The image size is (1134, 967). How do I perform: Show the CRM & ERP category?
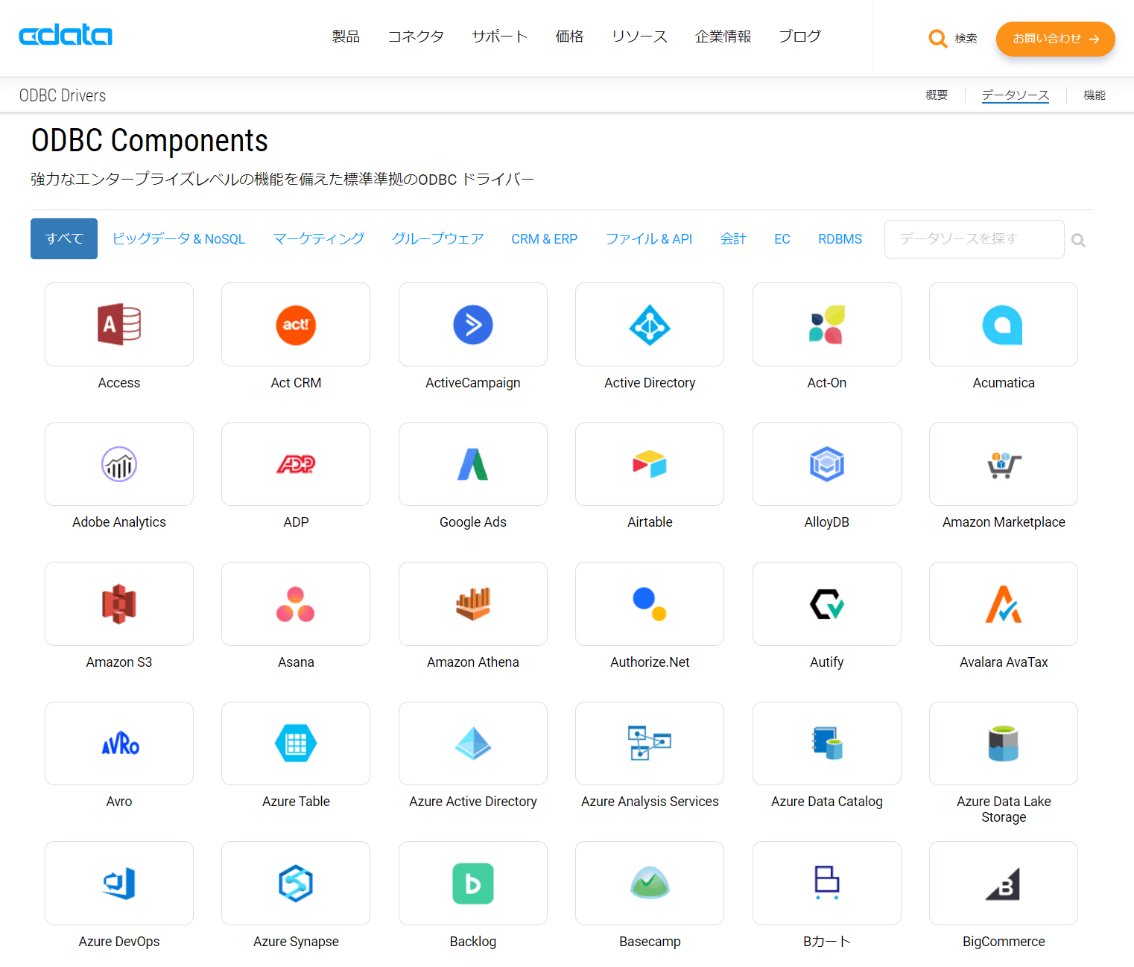click(545, 238)
